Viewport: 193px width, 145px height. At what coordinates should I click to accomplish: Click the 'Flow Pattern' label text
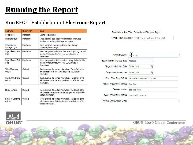tap(117, 32)
